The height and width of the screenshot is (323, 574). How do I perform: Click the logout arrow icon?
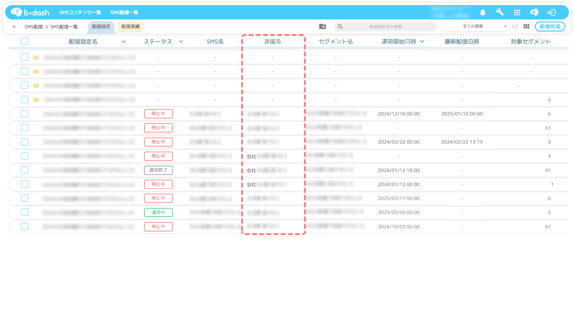click(x=552, y=13)
